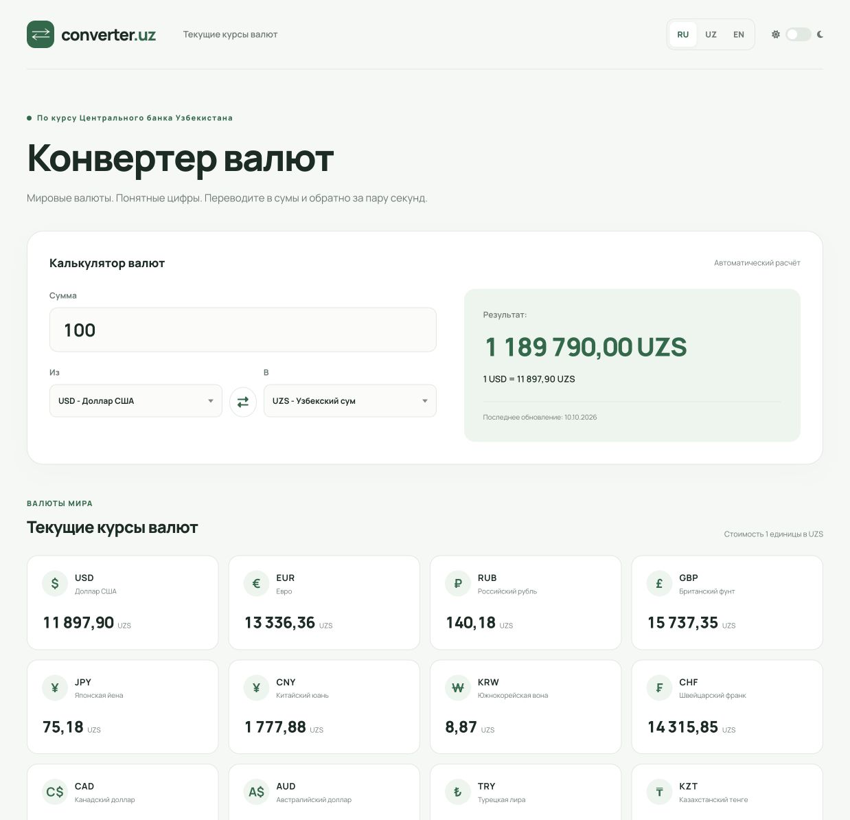Image resolution: width=850 pixels, height=820 pixels.
Task: Switch language to EN
Action: [x=739, y=34]
